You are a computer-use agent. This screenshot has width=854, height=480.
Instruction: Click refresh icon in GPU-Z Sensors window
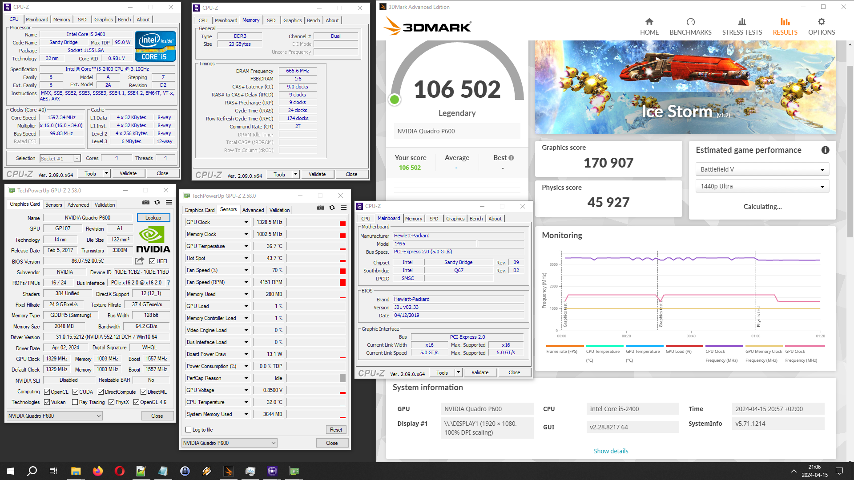(332, 208)
